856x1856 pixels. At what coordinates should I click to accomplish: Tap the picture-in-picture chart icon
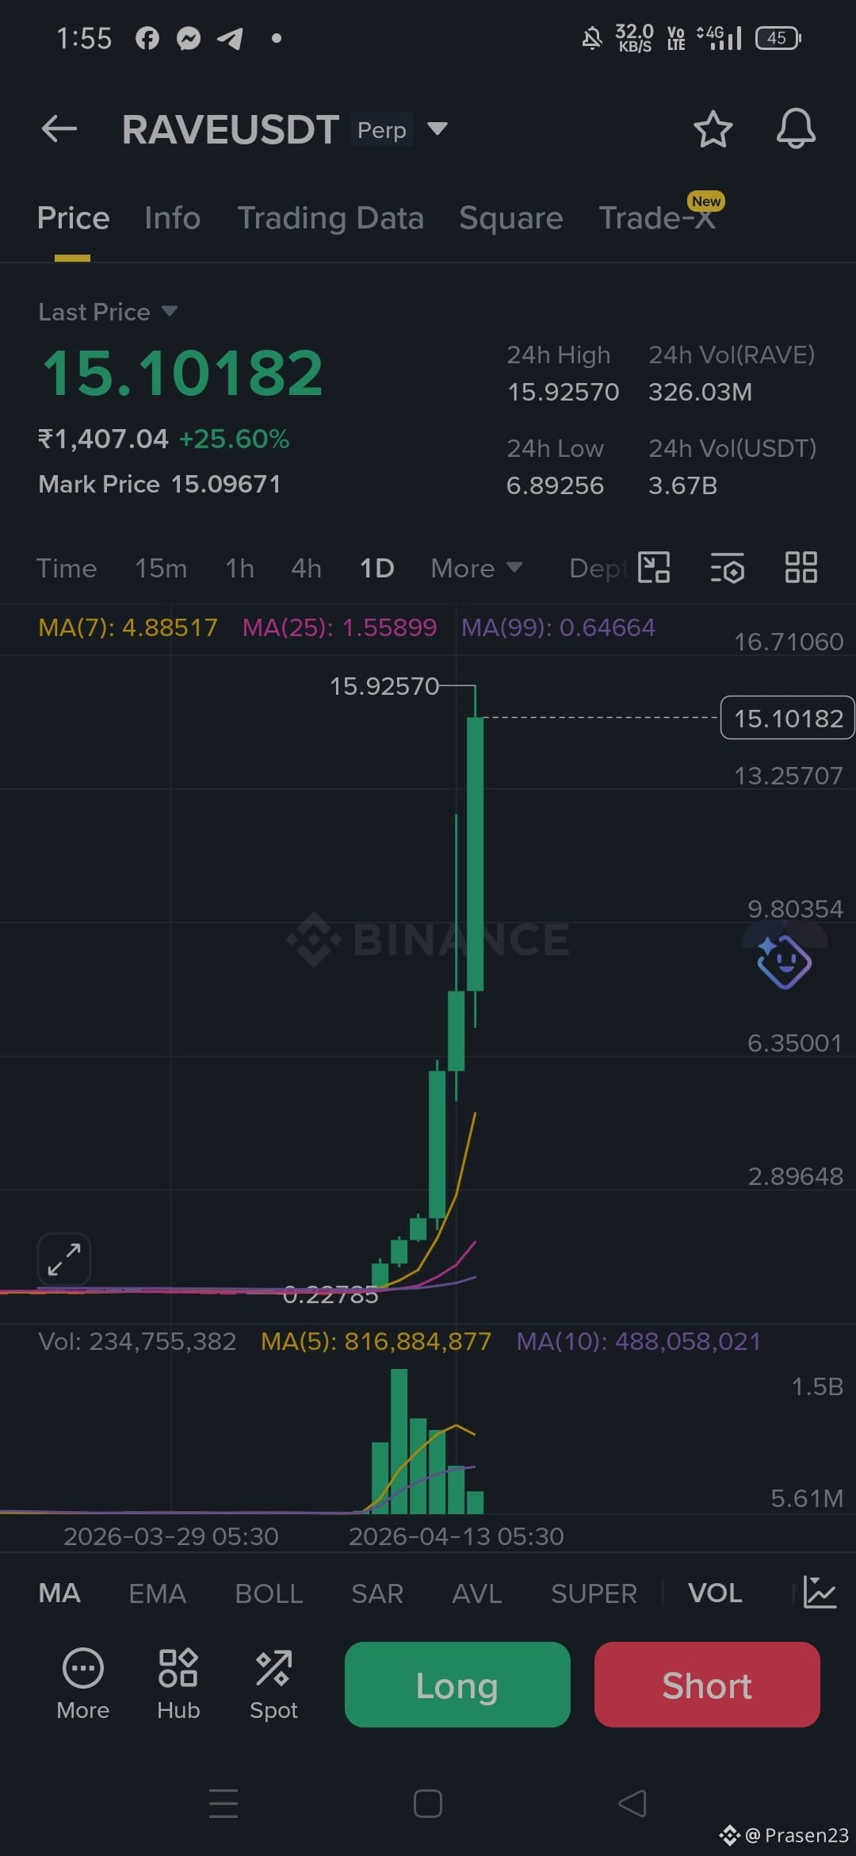654,567
